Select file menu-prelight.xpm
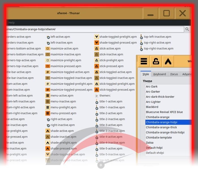The height and width of the screenshot is (170, 198). (63, 107)
